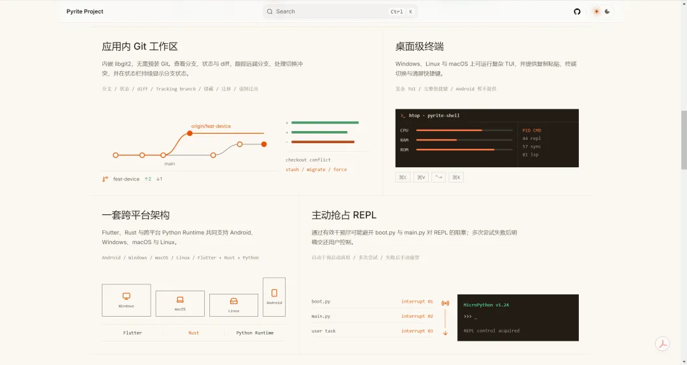Click the Windows monitor icon box
The height and width of the screenshot is (365, 687).
126,300
